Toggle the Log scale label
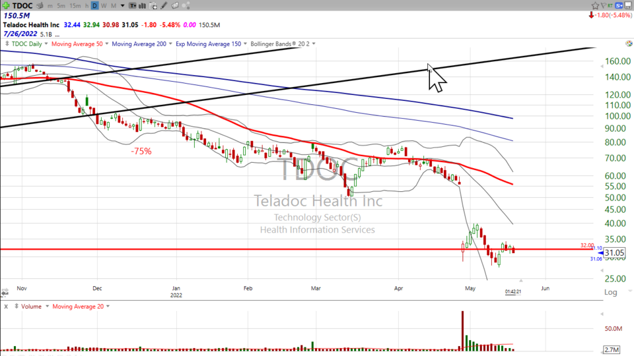This screenshot has height=356, width=634. tap(611, 292)
